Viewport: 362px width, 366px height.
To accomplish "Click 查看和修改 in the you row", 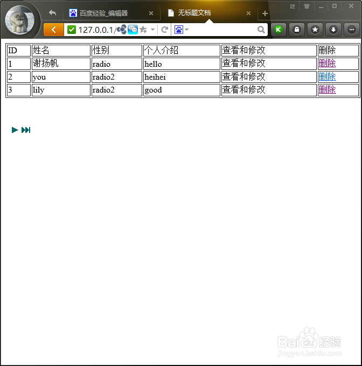I will click(244, 77).
